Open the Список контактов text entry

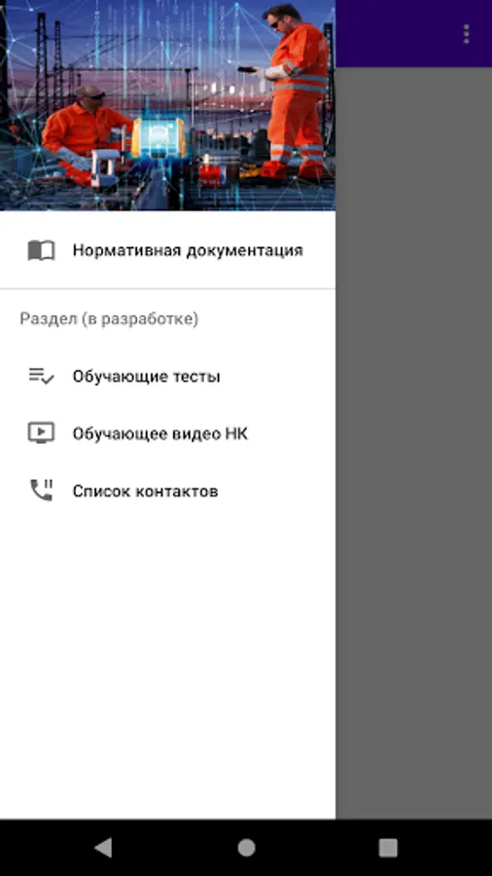pyautogui.click(x=145, y=492)
